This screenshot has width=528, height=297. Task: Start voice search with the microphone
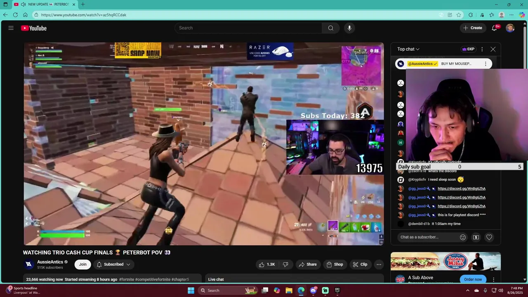349,28
